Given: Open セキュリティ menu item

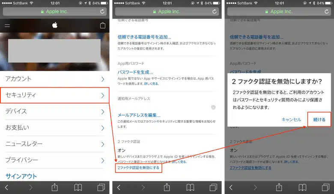Looking at the screenshot, I should click(x=55, y=95).
